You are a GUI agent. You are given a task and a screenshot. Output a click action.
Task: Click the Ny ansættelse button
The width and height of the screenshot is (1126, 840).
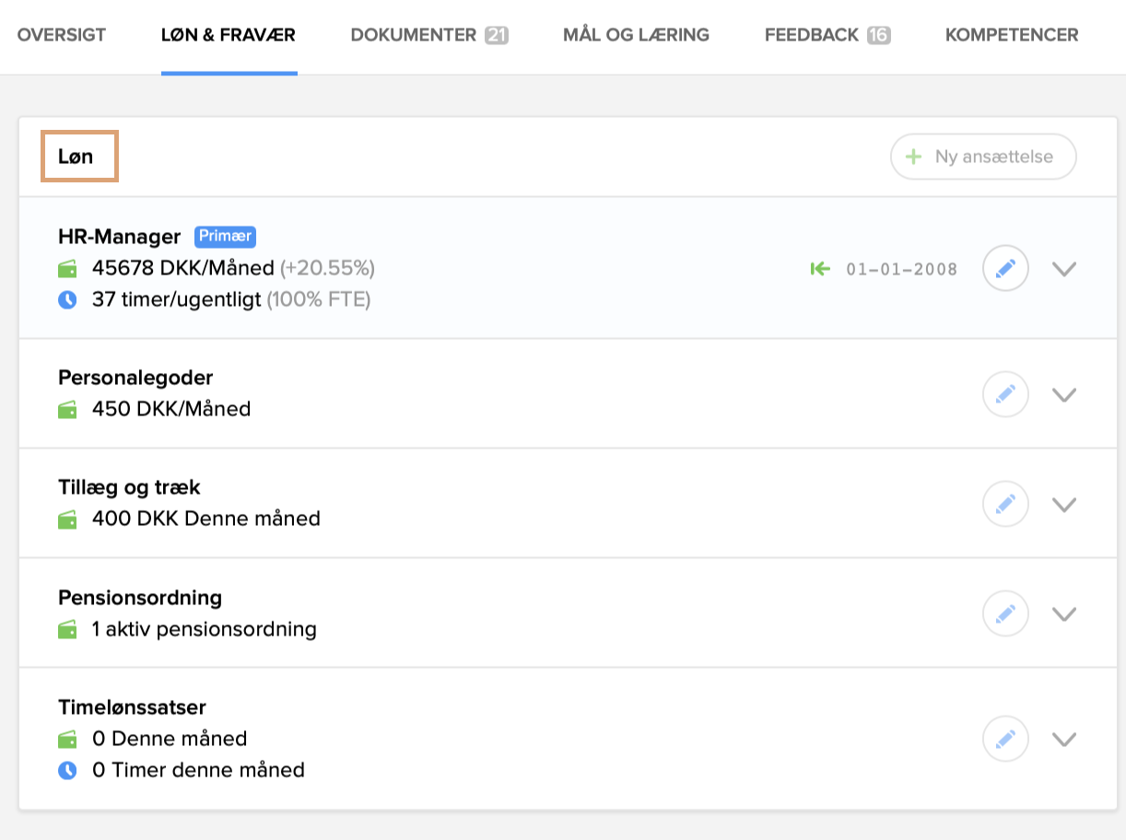click(x=983, y=157)
